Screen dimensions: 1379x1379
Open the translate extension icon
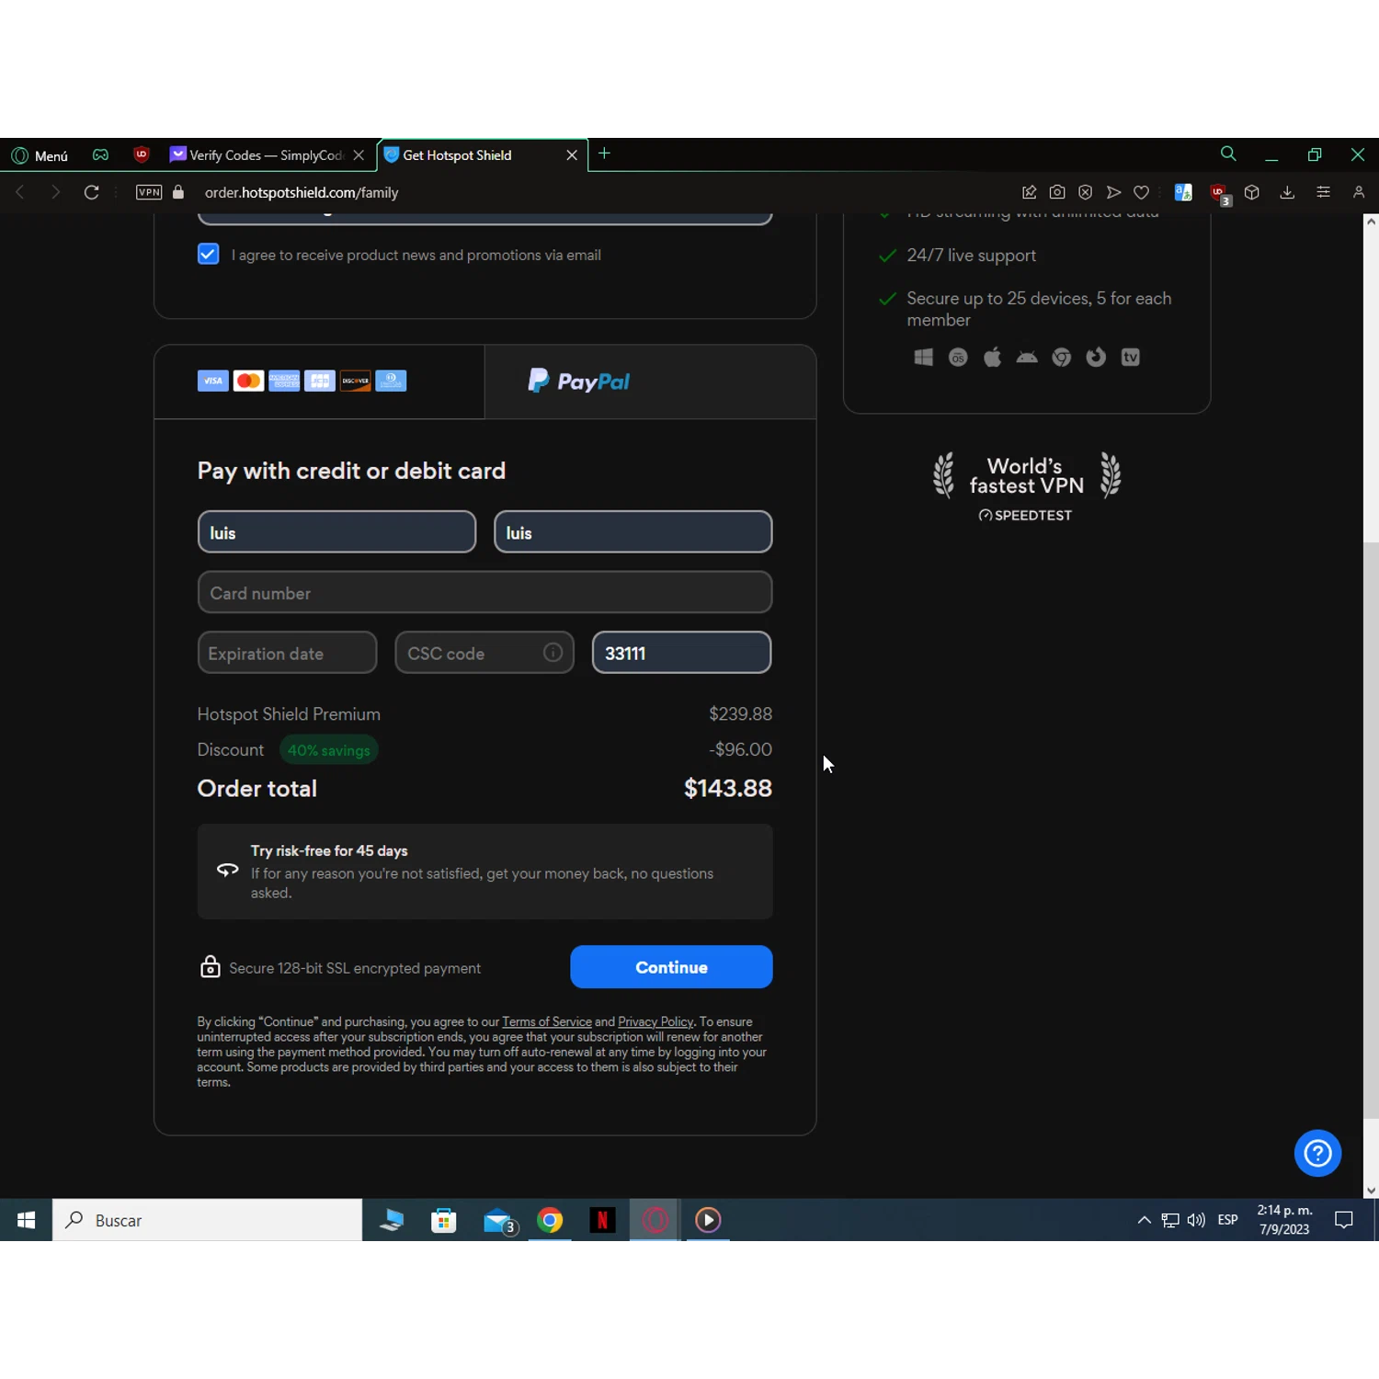pyautogui.click(x=1183, y=192)
